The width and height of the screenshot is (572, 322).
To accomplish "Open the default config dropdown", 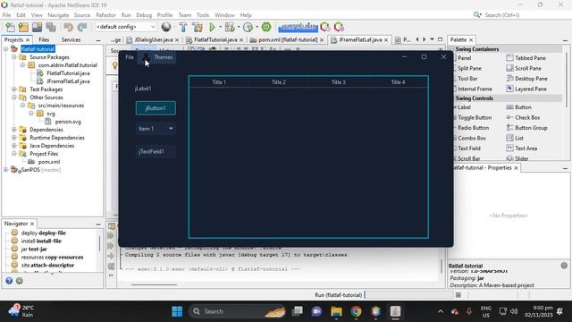I will [125, 27].
